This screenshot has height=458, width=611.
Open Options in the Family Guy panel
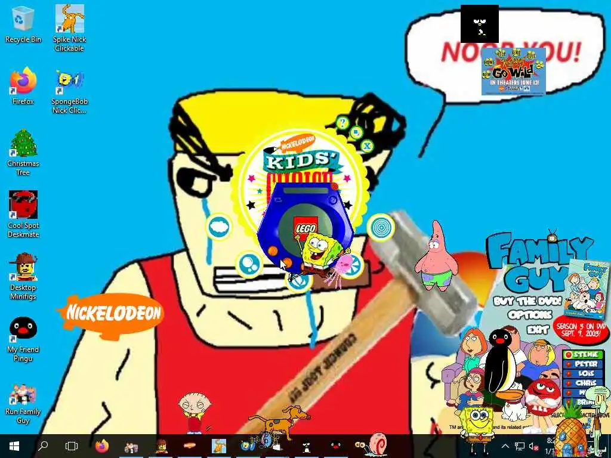[530, 315]
